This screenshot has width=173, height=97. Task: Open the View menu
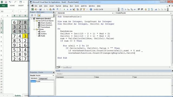(x=46, y=6)
